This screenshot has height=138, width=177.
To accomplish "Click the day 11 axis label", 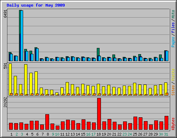I will click(62, 134).
